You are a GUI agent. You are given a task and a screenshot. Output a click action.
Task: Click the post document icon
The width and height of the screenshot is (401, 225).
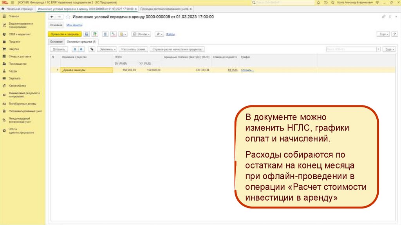click(x=94, y=34)
